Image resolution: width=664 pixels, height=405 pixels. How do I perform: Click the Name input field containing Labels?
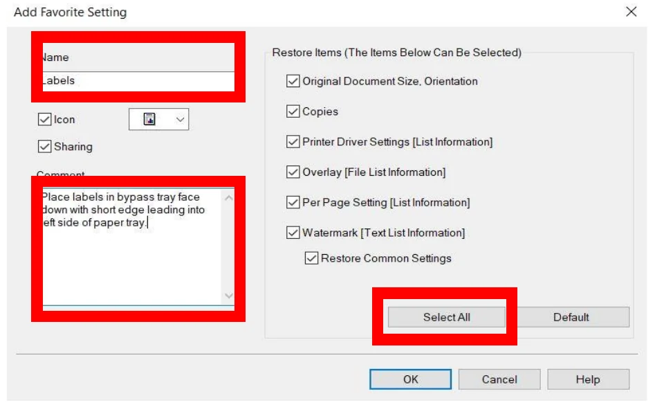tap(138, 81)
